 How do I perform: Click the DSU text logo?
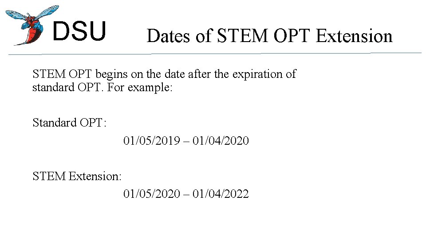79,31
